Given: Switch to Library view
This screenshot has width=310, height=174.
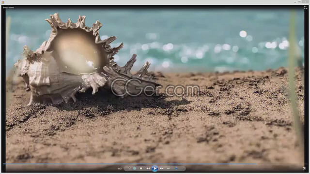Looking at the screenshot, I should coord(306,8).
